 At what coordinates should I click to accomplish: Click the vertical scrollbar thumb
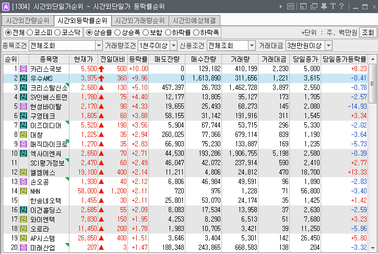click(373, 83)
